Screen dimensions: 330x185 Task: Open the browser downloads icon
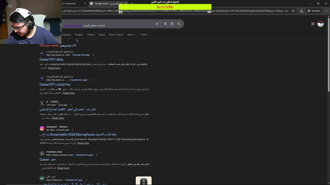[x=302, y=11]
